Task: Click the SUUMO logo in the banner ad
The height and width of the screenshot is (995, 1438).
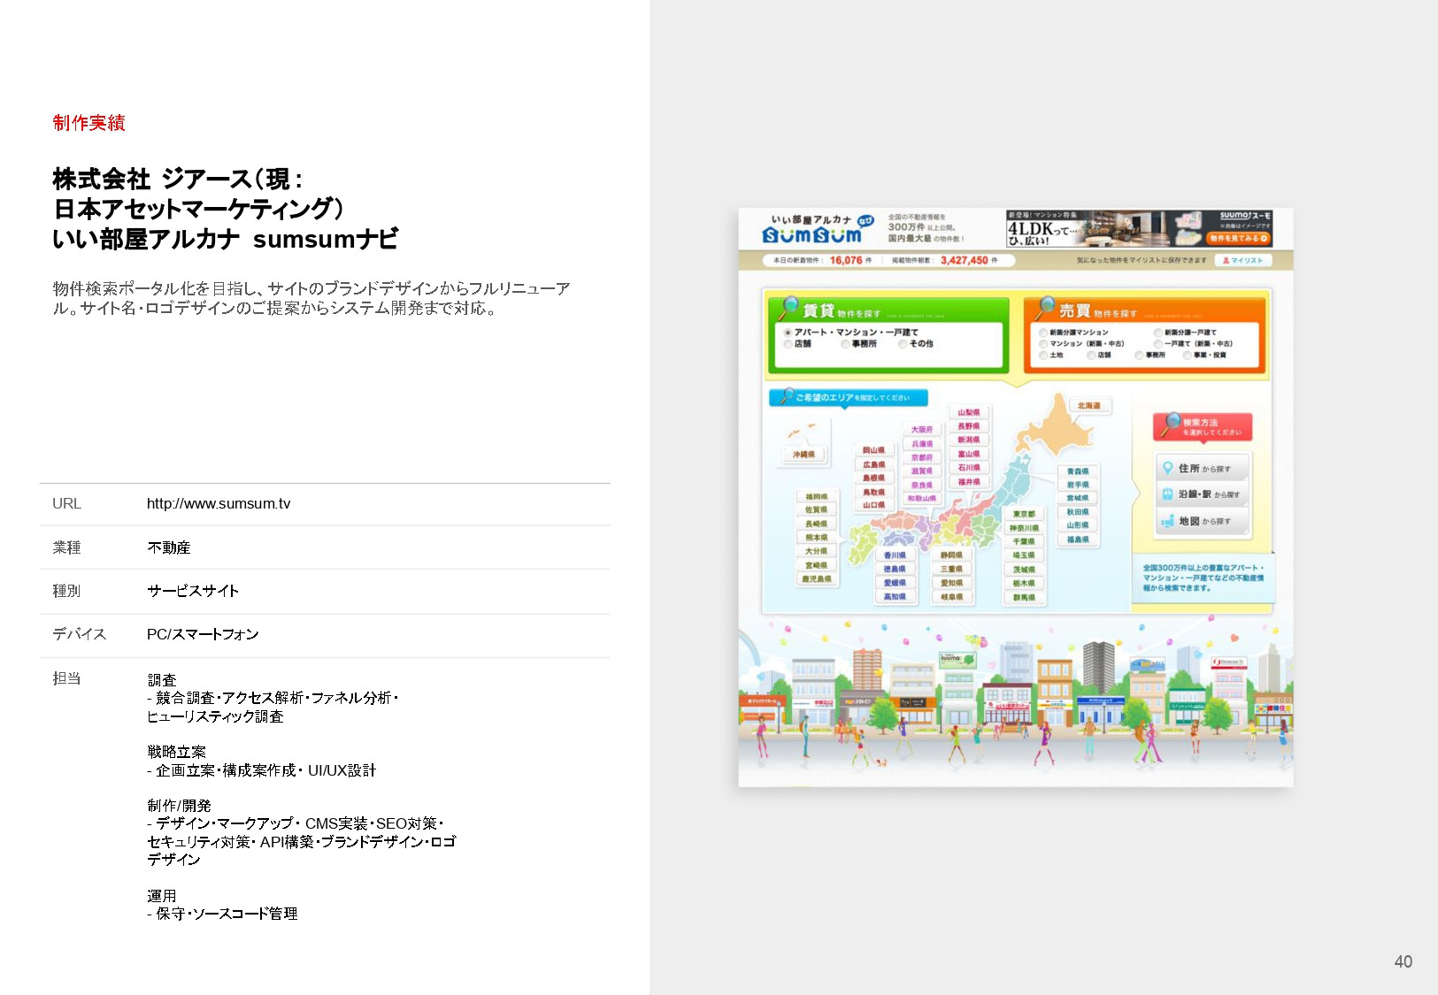Action: pos(1242,217)
